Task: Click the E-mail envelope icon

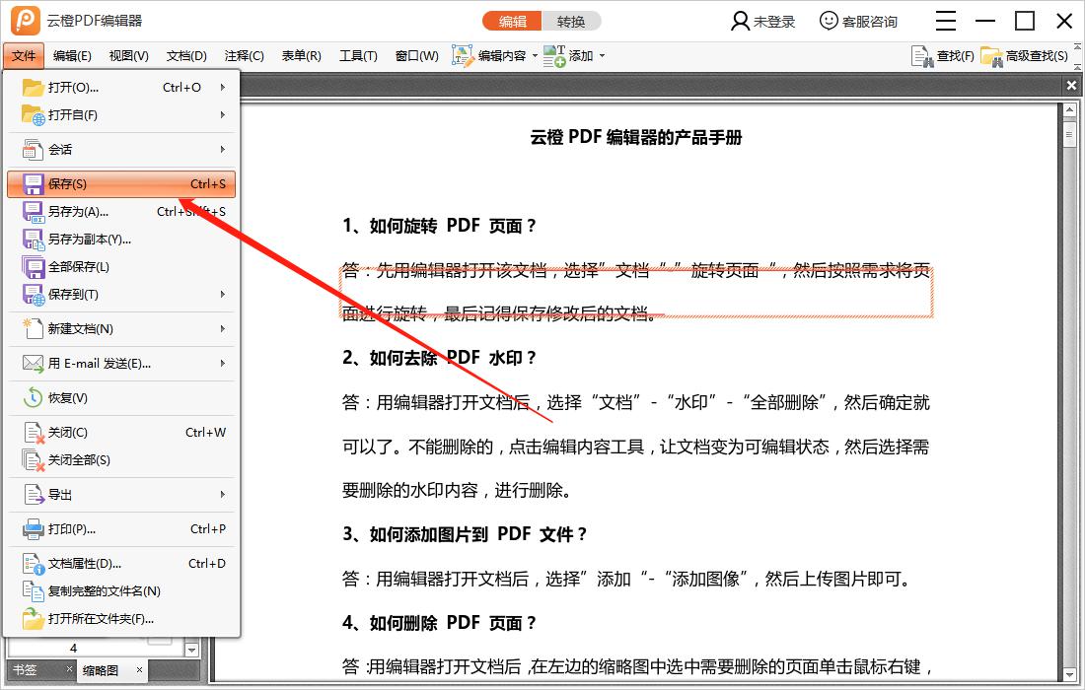Action: click(33, 363)
